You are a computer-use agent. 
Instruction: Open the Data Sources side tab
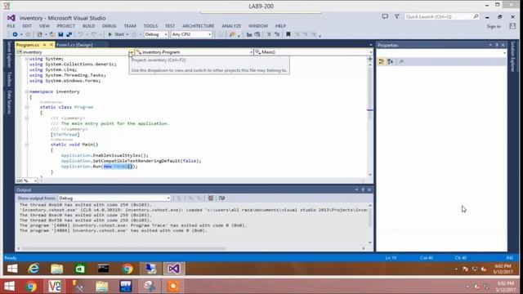(x=9, y=101)
